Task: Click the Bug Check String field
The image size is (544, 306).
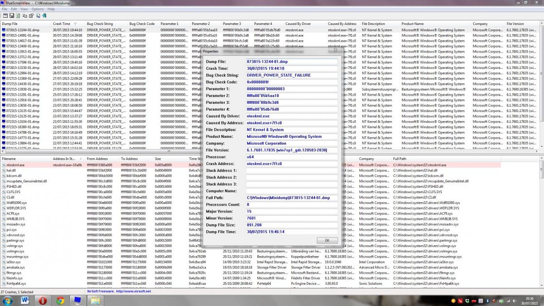Action: coord(292,75)
